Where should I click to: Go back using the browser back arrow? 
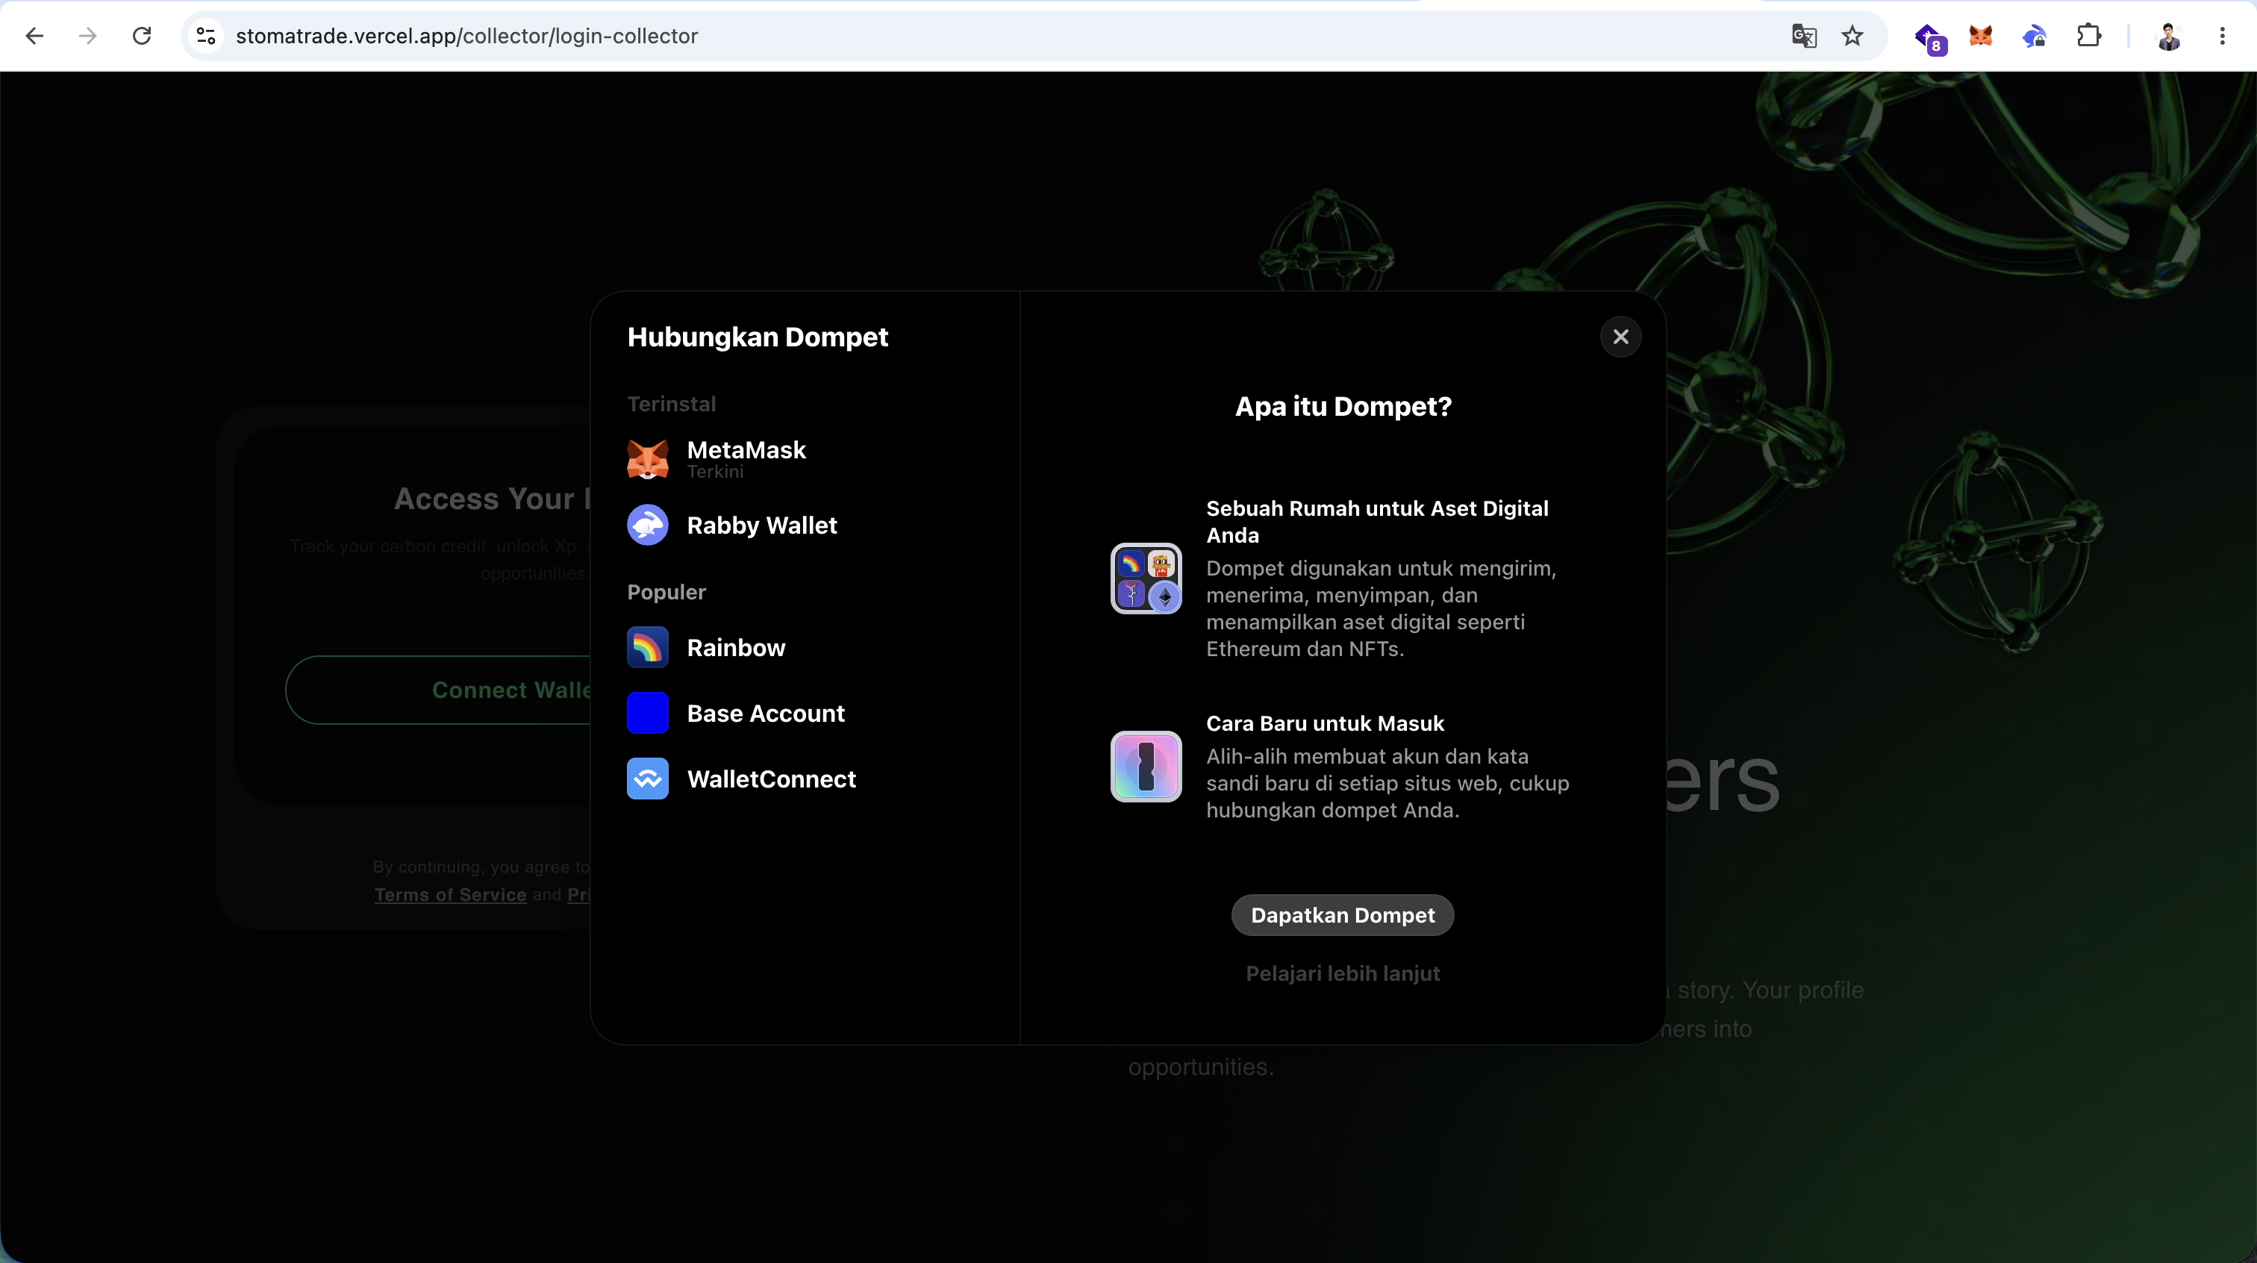point(34,36)
